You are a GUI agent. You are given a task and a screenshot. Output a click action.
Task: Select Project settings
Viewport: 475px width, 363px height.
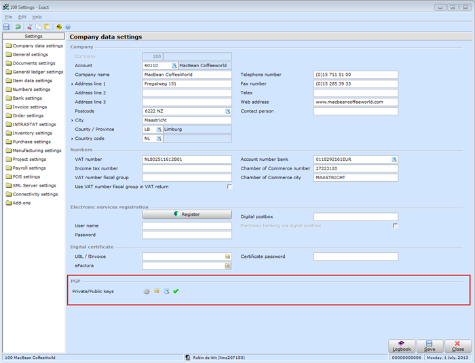[26, 159]
